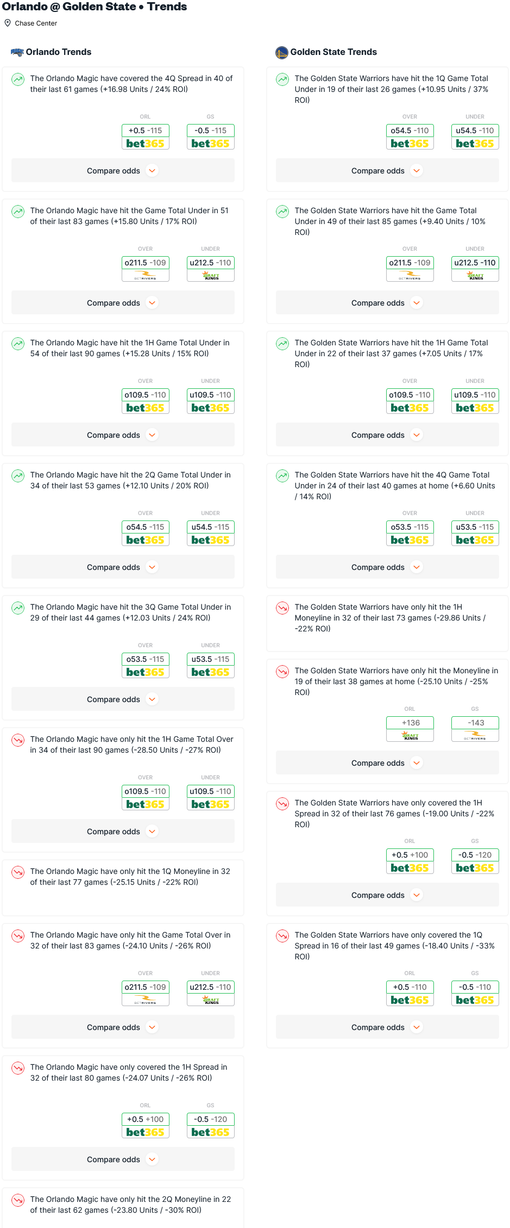The image size is (510, 1228).
Task: Select o211.5 -109 BetRivers over in Orlando Game Total Over trend
Action: click(x=146, y=994)
